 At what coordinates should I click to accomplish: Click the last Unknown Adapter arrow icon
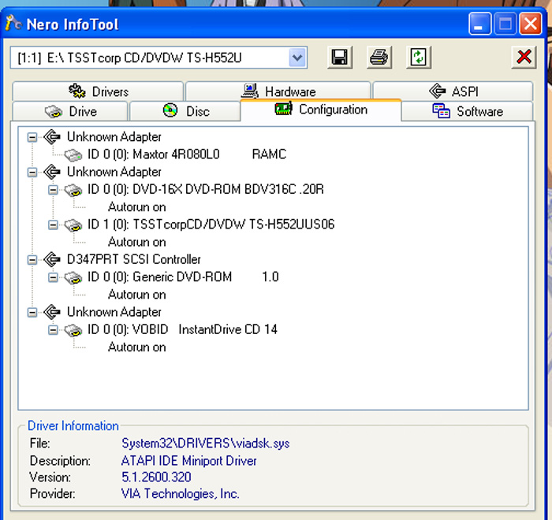tap(52, 312)
